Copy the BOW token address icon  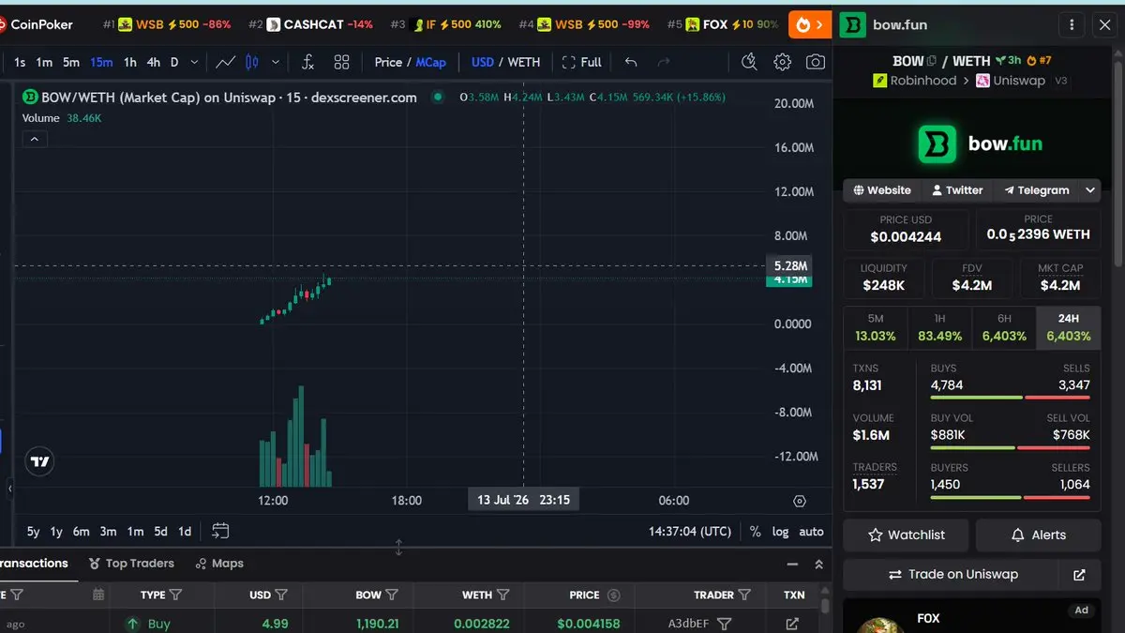coord(932,60)
